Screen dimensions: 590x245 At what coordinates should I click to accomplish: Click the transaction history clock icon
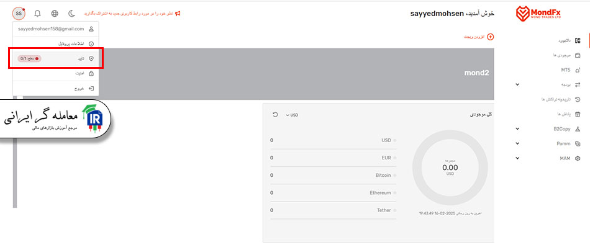[578, 100]
